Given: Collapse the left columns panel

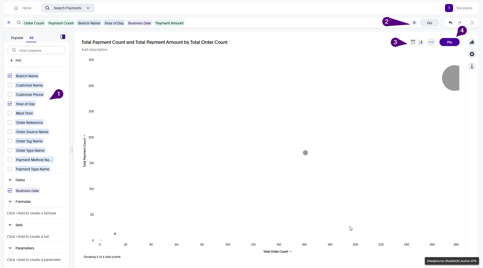Looking at the screenshot, I should pyautogui.click(x=63, y=37).
